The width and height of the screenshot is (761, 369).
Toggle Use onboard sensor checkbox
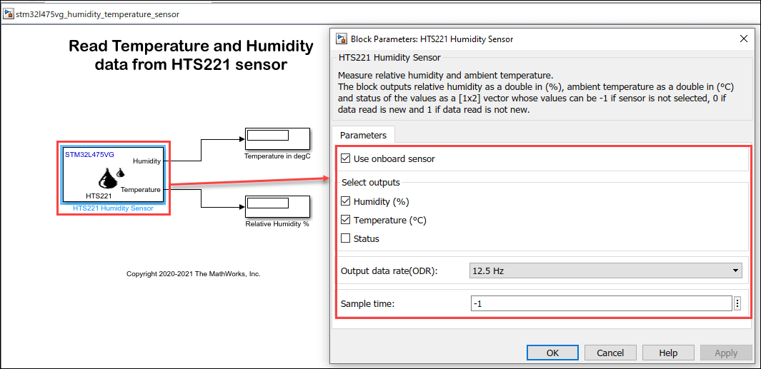pyautogui.click(x=347, y=158)
